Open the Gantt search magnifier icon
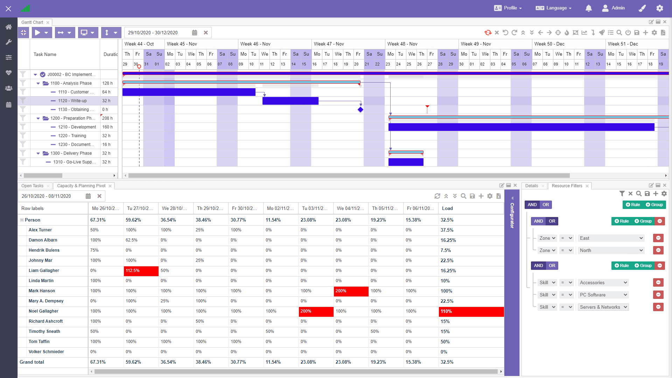Image resolution: width=672 pixels, height=378 pixels. tap(619, 33)
